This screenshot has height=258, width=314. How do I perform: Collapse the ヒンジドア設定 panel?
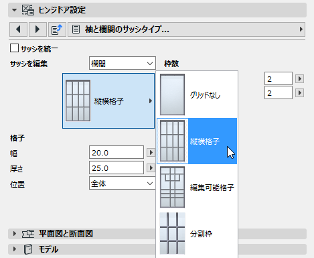click(x=14, y=10)
